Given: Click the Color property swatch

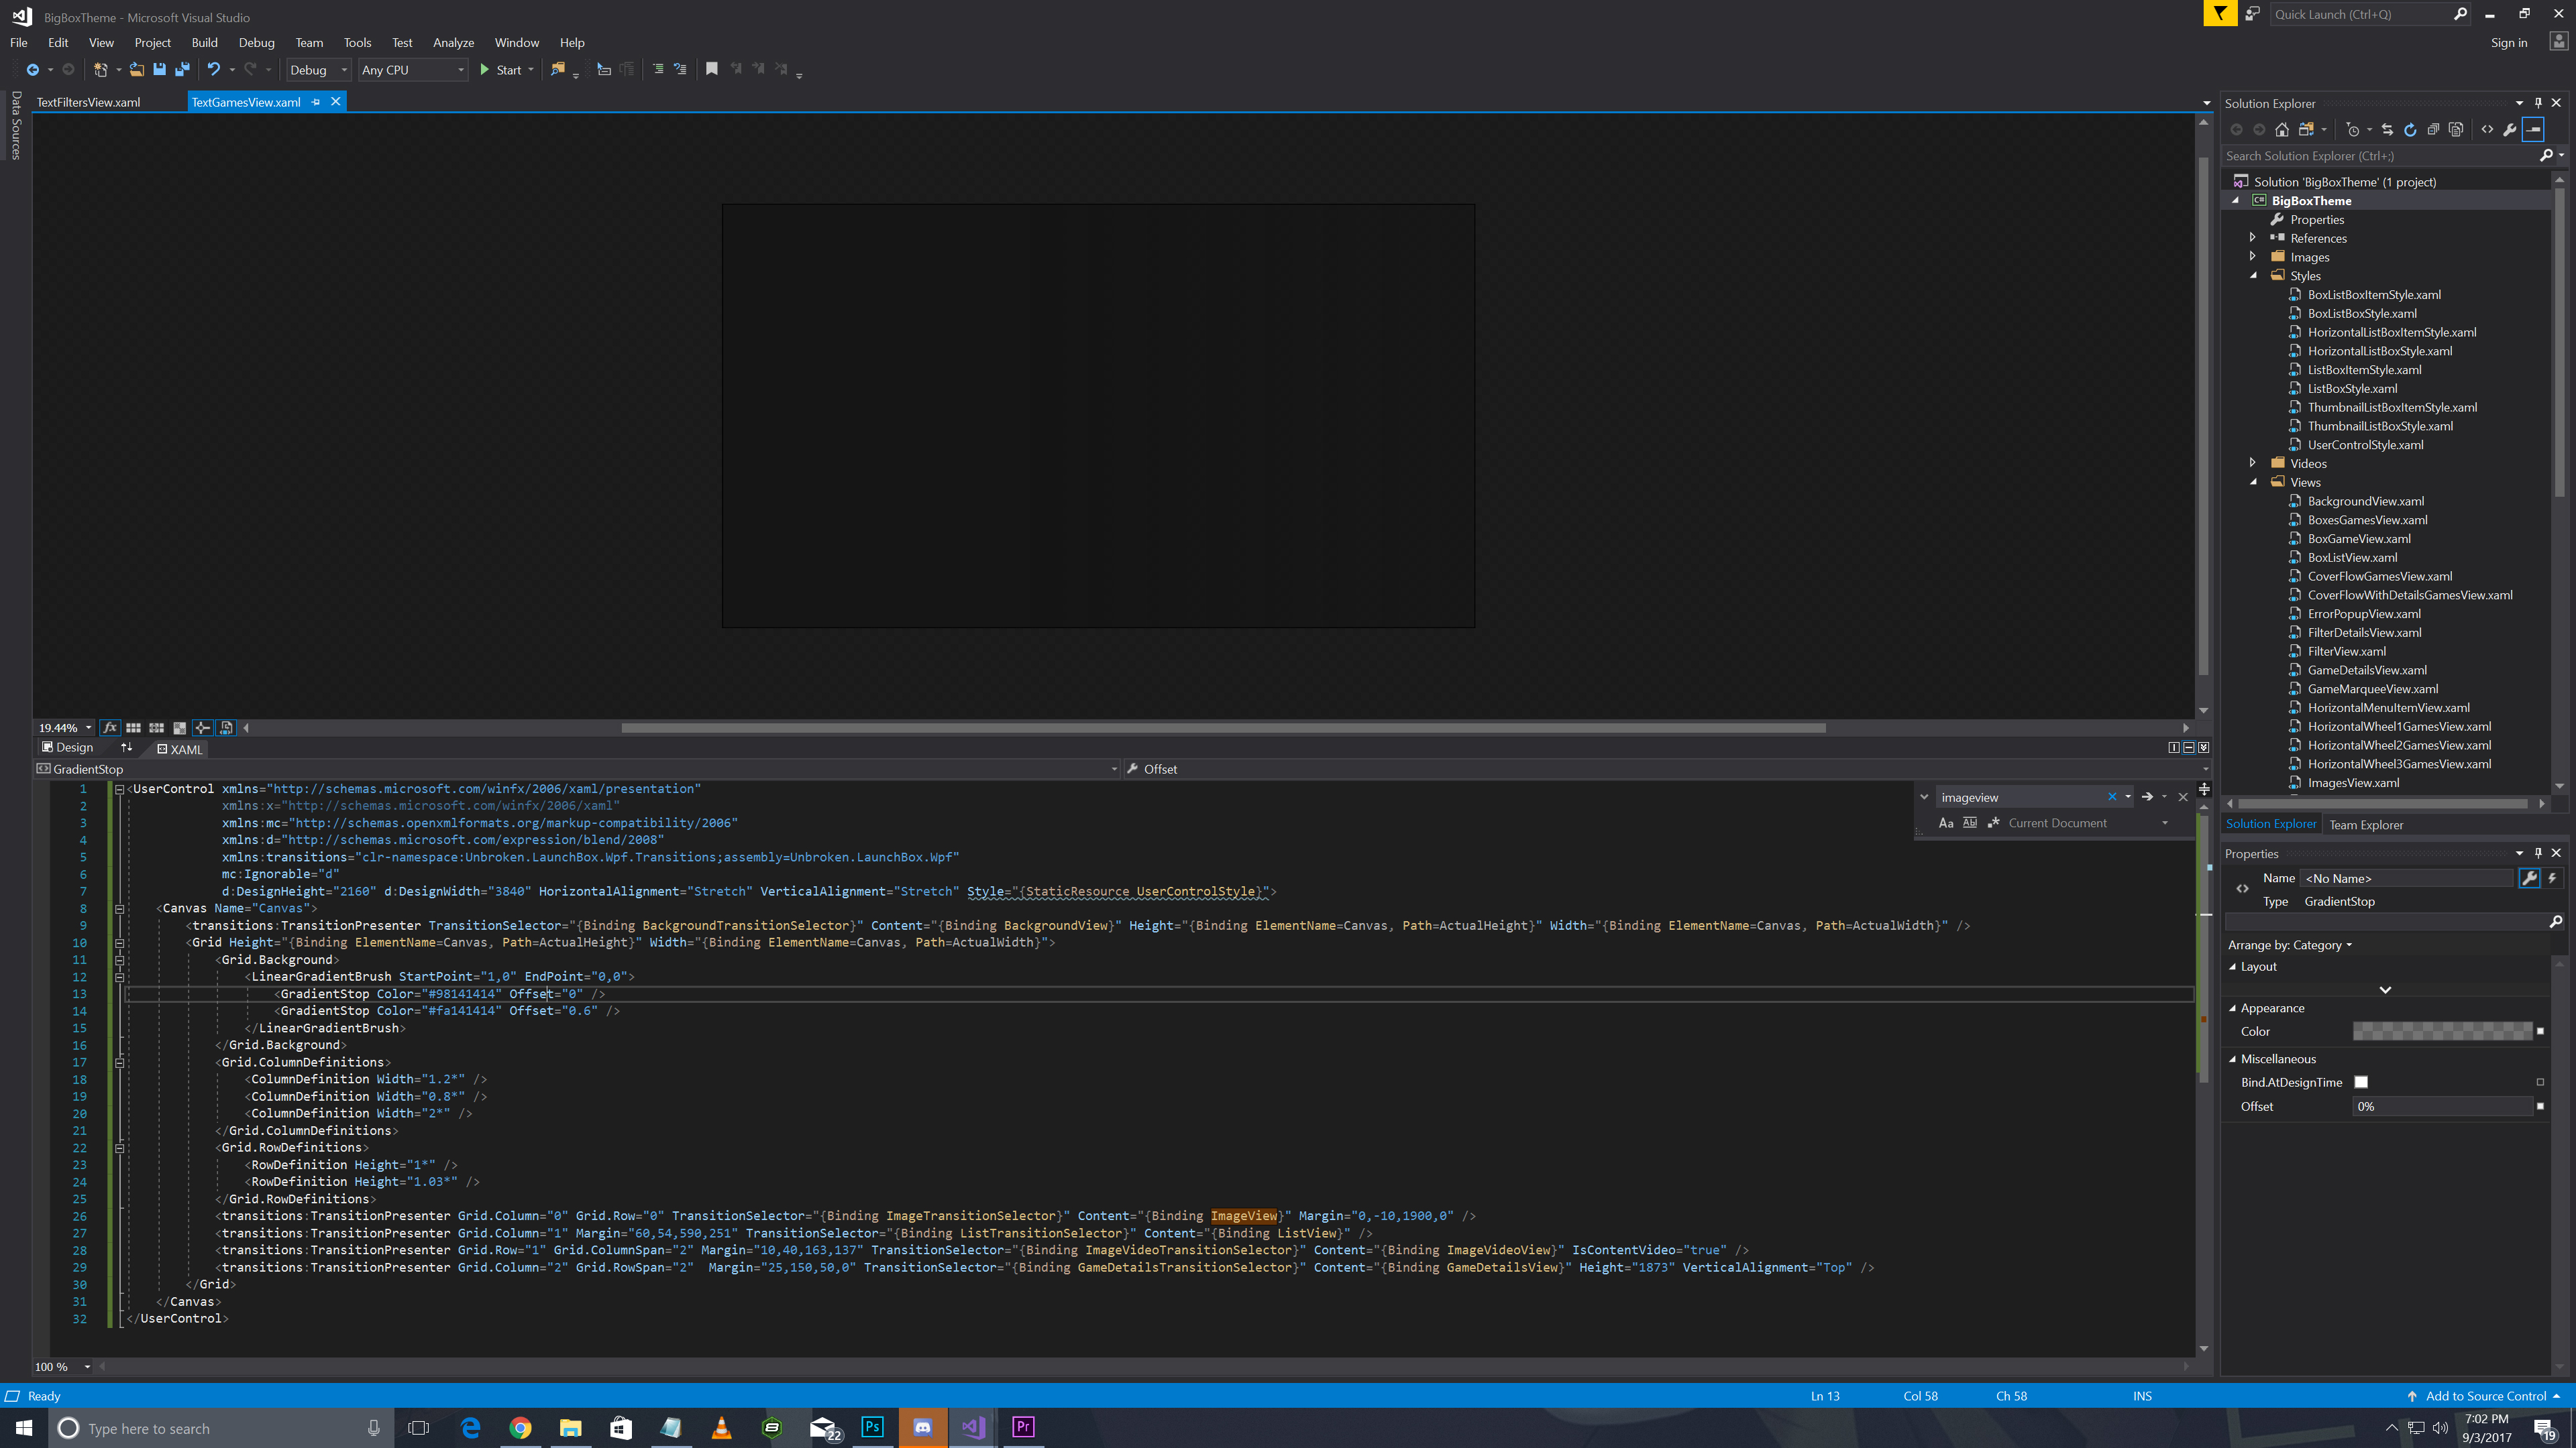Looking at the screenshot, I should tap(2442, 1031).
